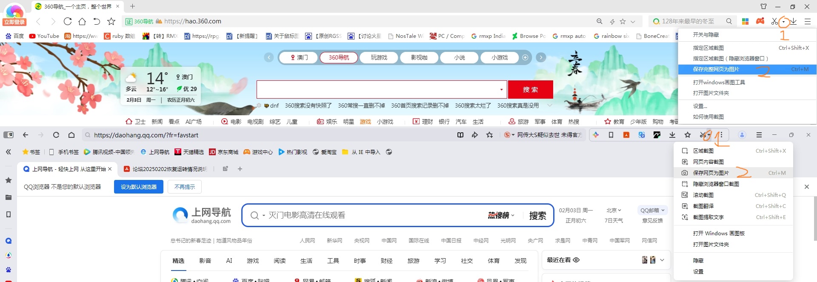Viewport: 817px width, 282px height.
Task: Expand the 最近在看 panel chevron
Action: pos(662,260)
